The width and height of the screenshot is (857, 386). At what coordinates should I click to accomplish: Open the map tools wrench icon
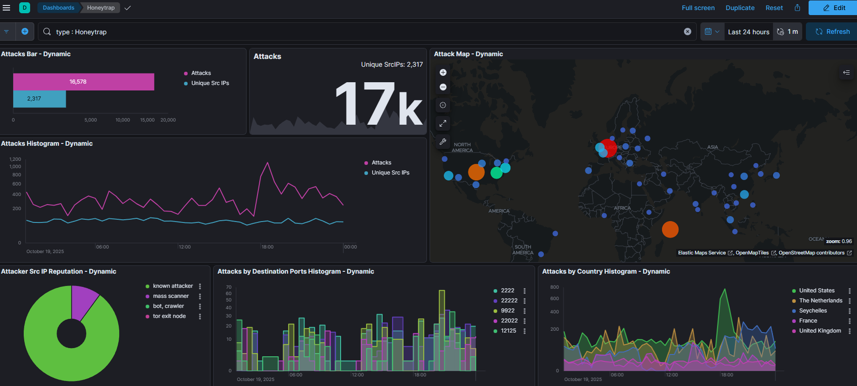pos(443,142)
